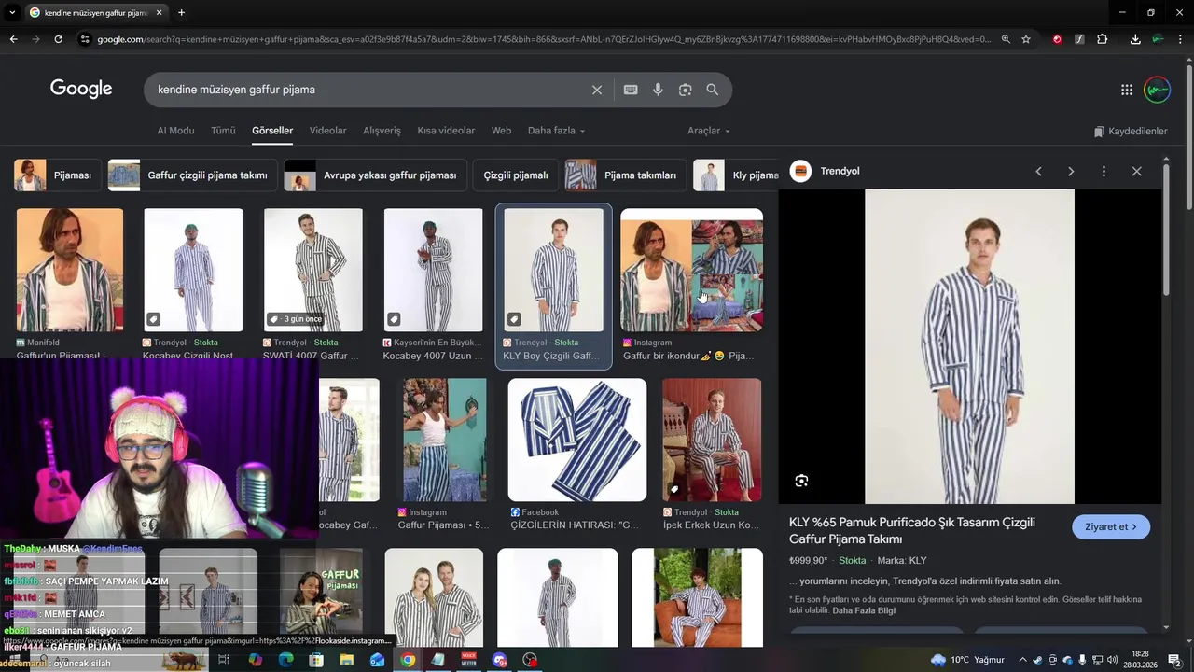
Task: Open the Kocabey 4007 Uzun thumbnail
Action: point(434,271)
